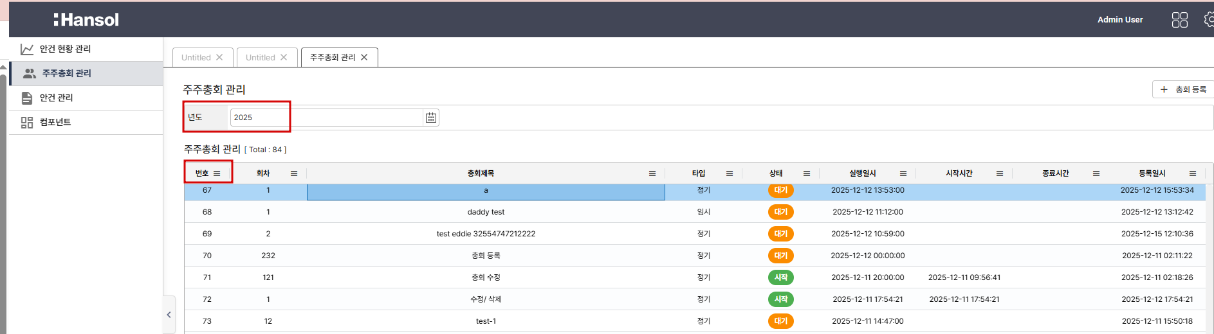Viewport: 1214px width, 334px height.
Task: Click the 안건 관리 document icon
Action: point(27,98)
